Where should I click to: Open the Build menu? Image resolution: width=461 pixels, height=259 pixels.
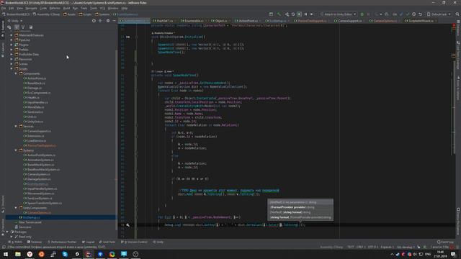(66, 8)
